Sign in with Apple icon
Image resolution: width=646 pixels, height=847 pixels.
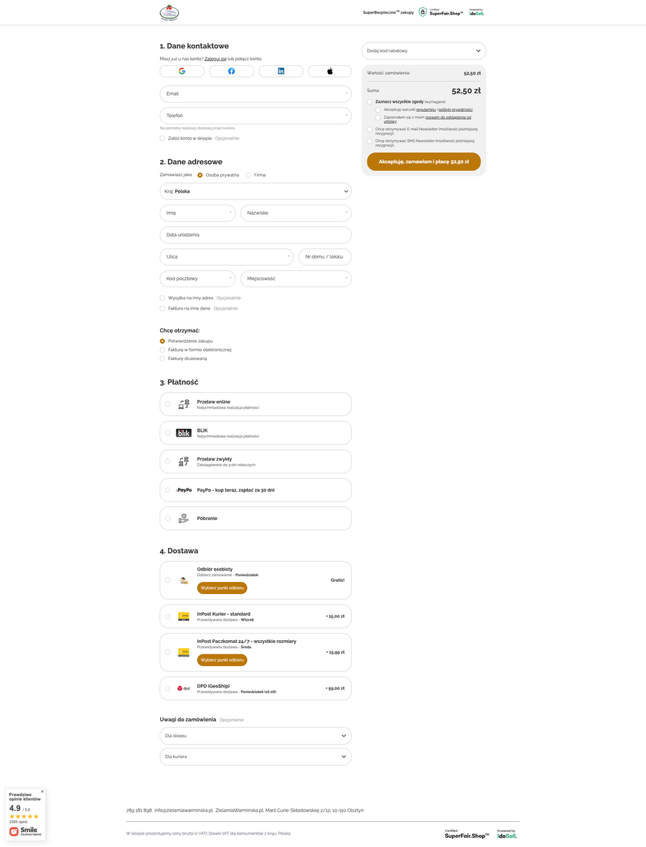pos(330,71)
